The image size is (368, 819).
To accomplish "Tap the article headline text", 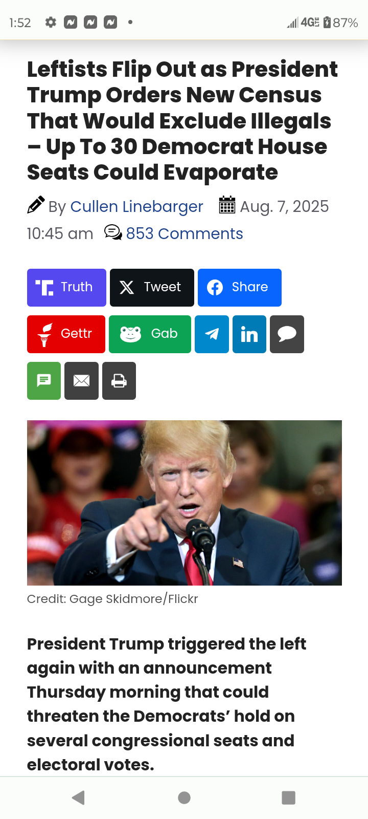I will pyautogui.click(x=182, y=121).
